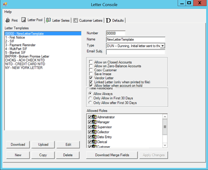
Task: Click the Letter Series book icon
Action: click(48, 20)
